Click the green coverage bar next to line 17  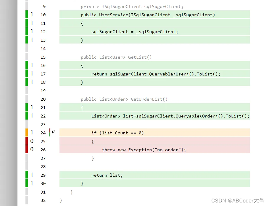[x=26, y=74]
